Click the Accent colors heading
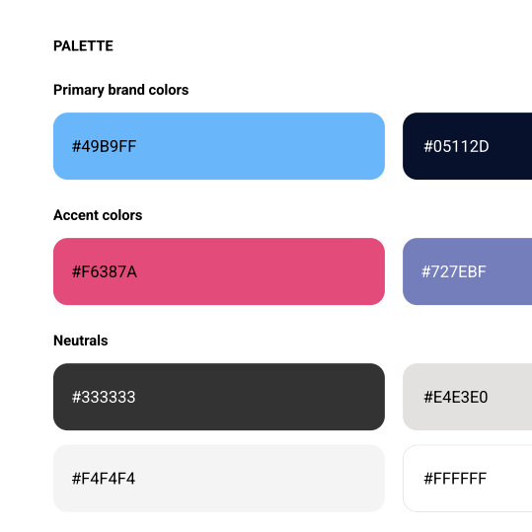Screen dimensions: 532x532 pos(98,215)
